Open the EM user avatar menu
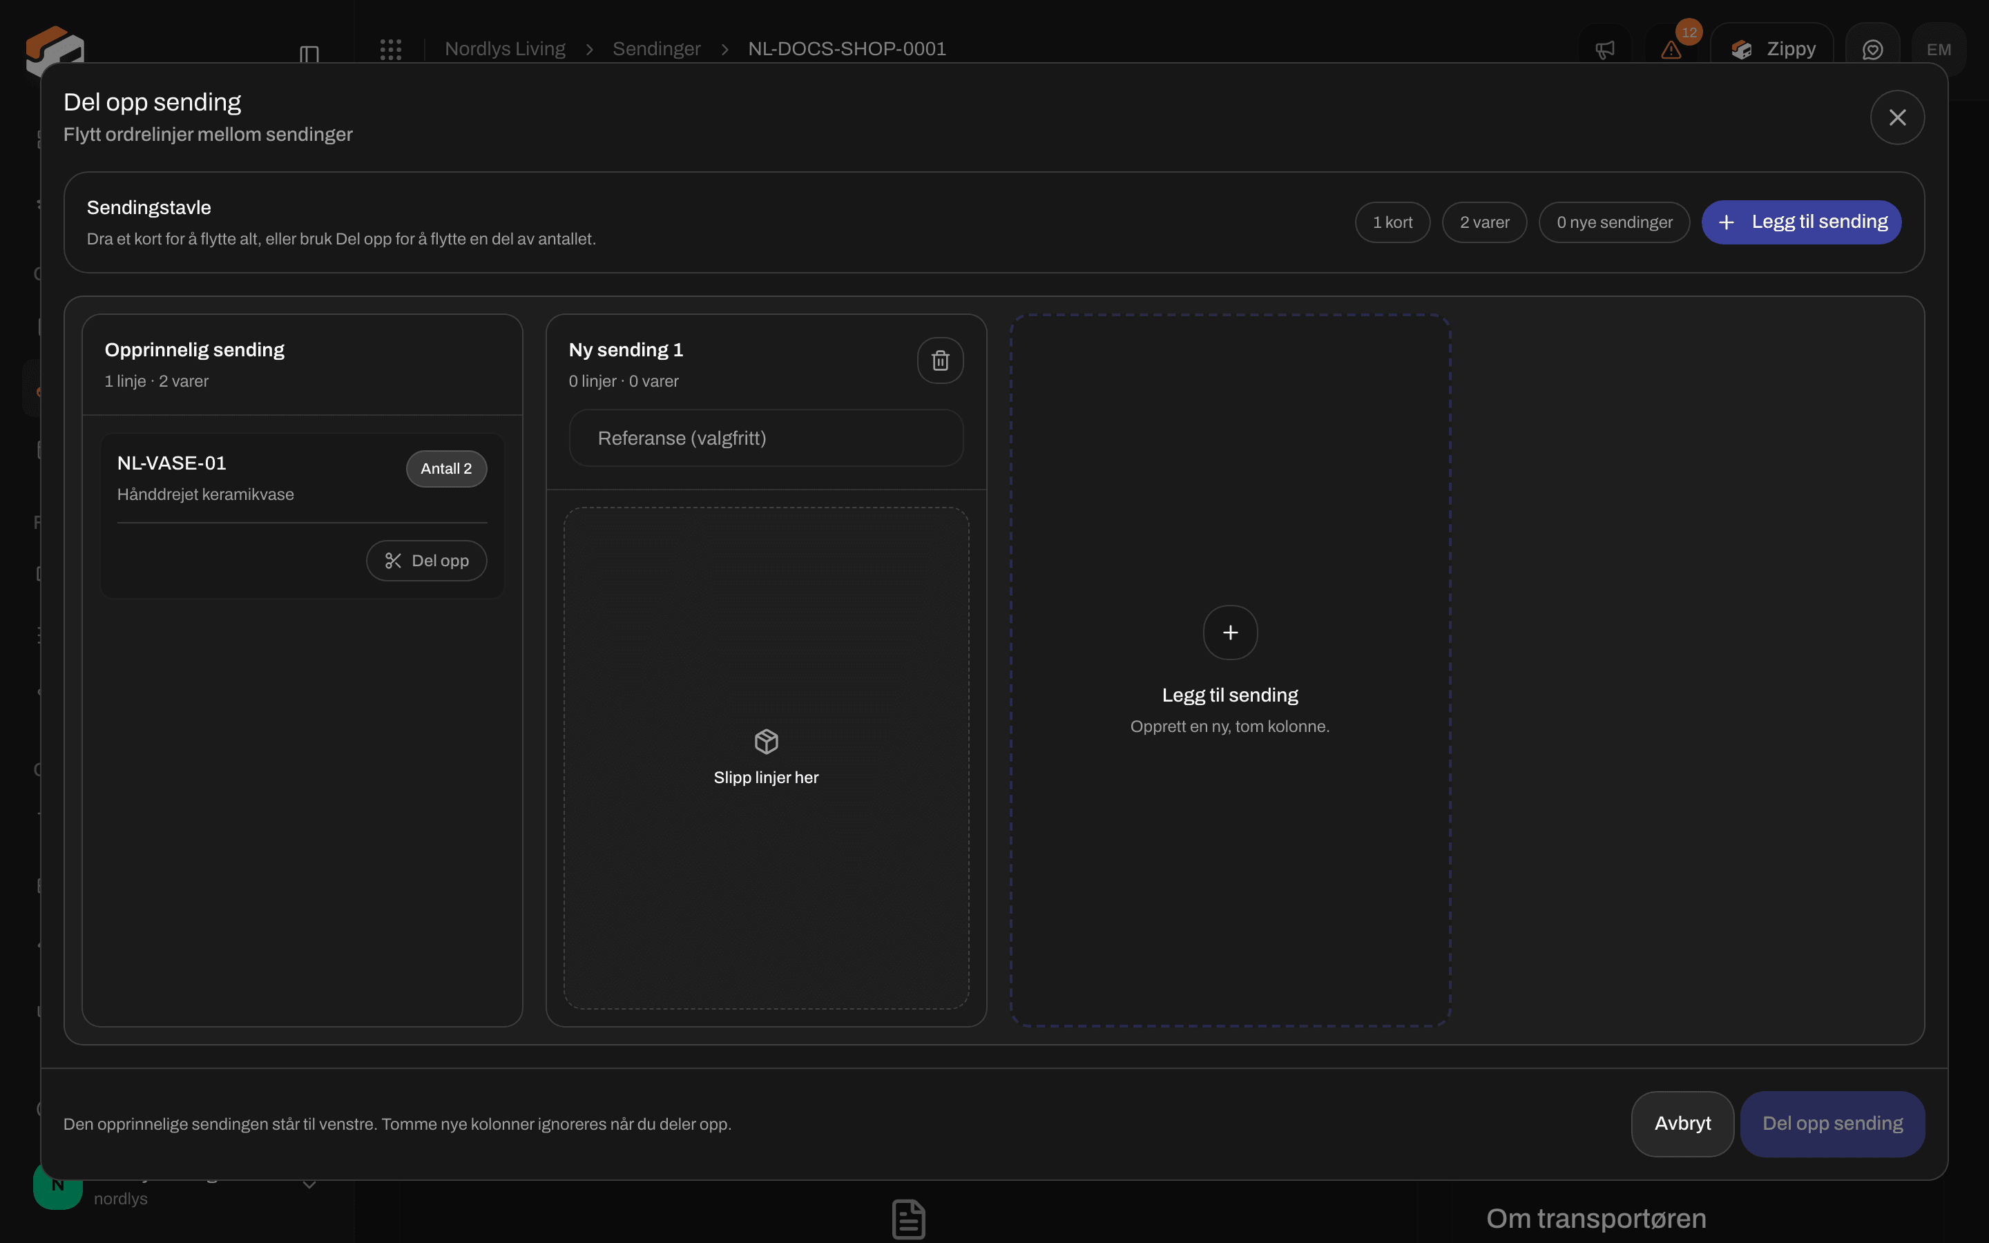1989x1243 pixels. (x=1938, y=50)
